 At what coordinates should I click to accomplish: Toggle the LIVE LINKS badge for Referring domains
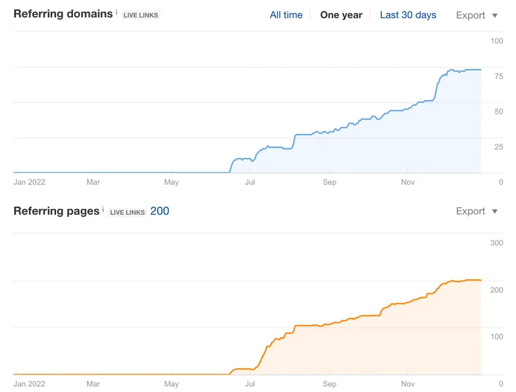pyautogui.click(x=141, y=15)
